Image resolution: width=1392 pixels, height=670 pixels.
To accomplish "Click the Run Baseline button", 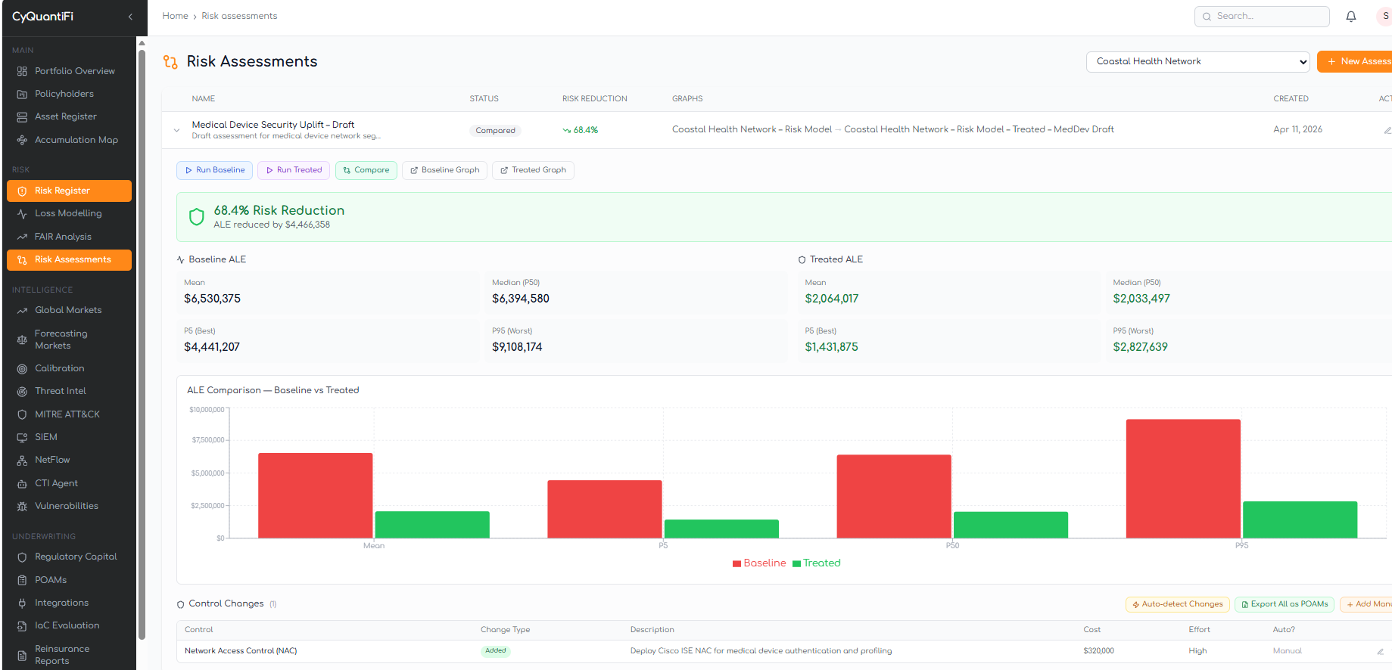I will [215, 170].
